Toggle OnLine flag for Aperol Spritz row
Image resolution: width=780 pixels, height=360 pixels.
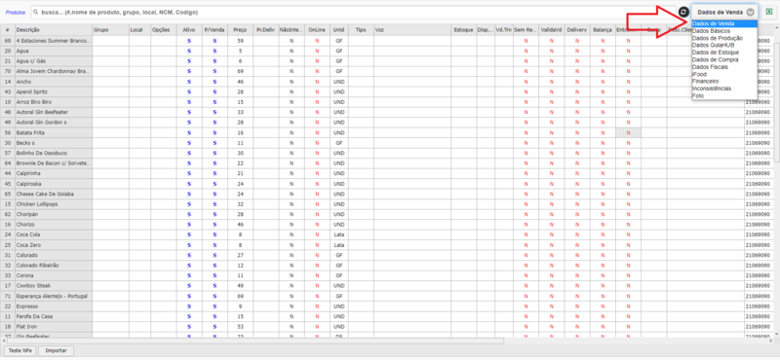coord(317,91)
